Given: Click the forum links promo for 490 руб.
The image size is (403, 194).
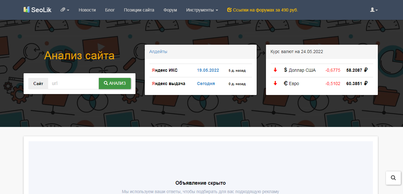Looking at the screenshot, I should tap(263, 10).
